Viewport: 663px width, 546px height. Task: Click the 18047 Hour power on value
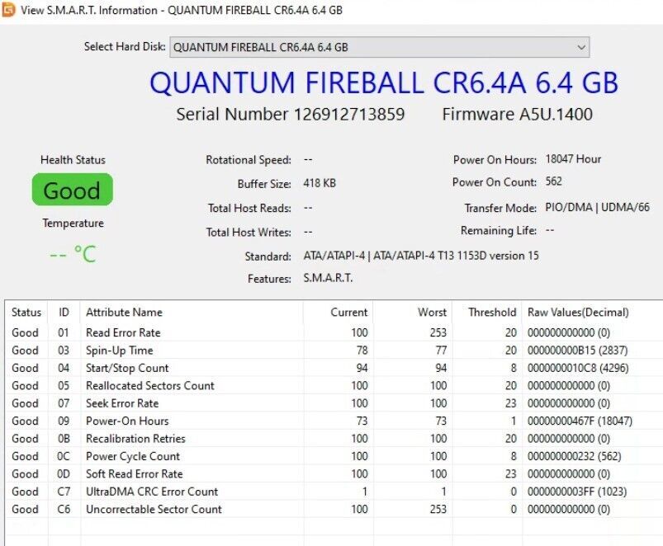[x=573, y=159]
